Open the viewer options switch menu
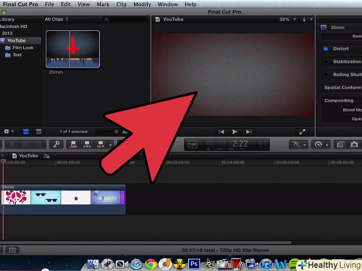 tap(307, 19)
